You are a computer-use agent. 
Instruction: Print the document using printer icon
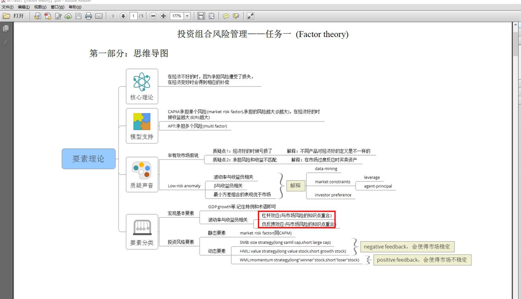point(89,16)
